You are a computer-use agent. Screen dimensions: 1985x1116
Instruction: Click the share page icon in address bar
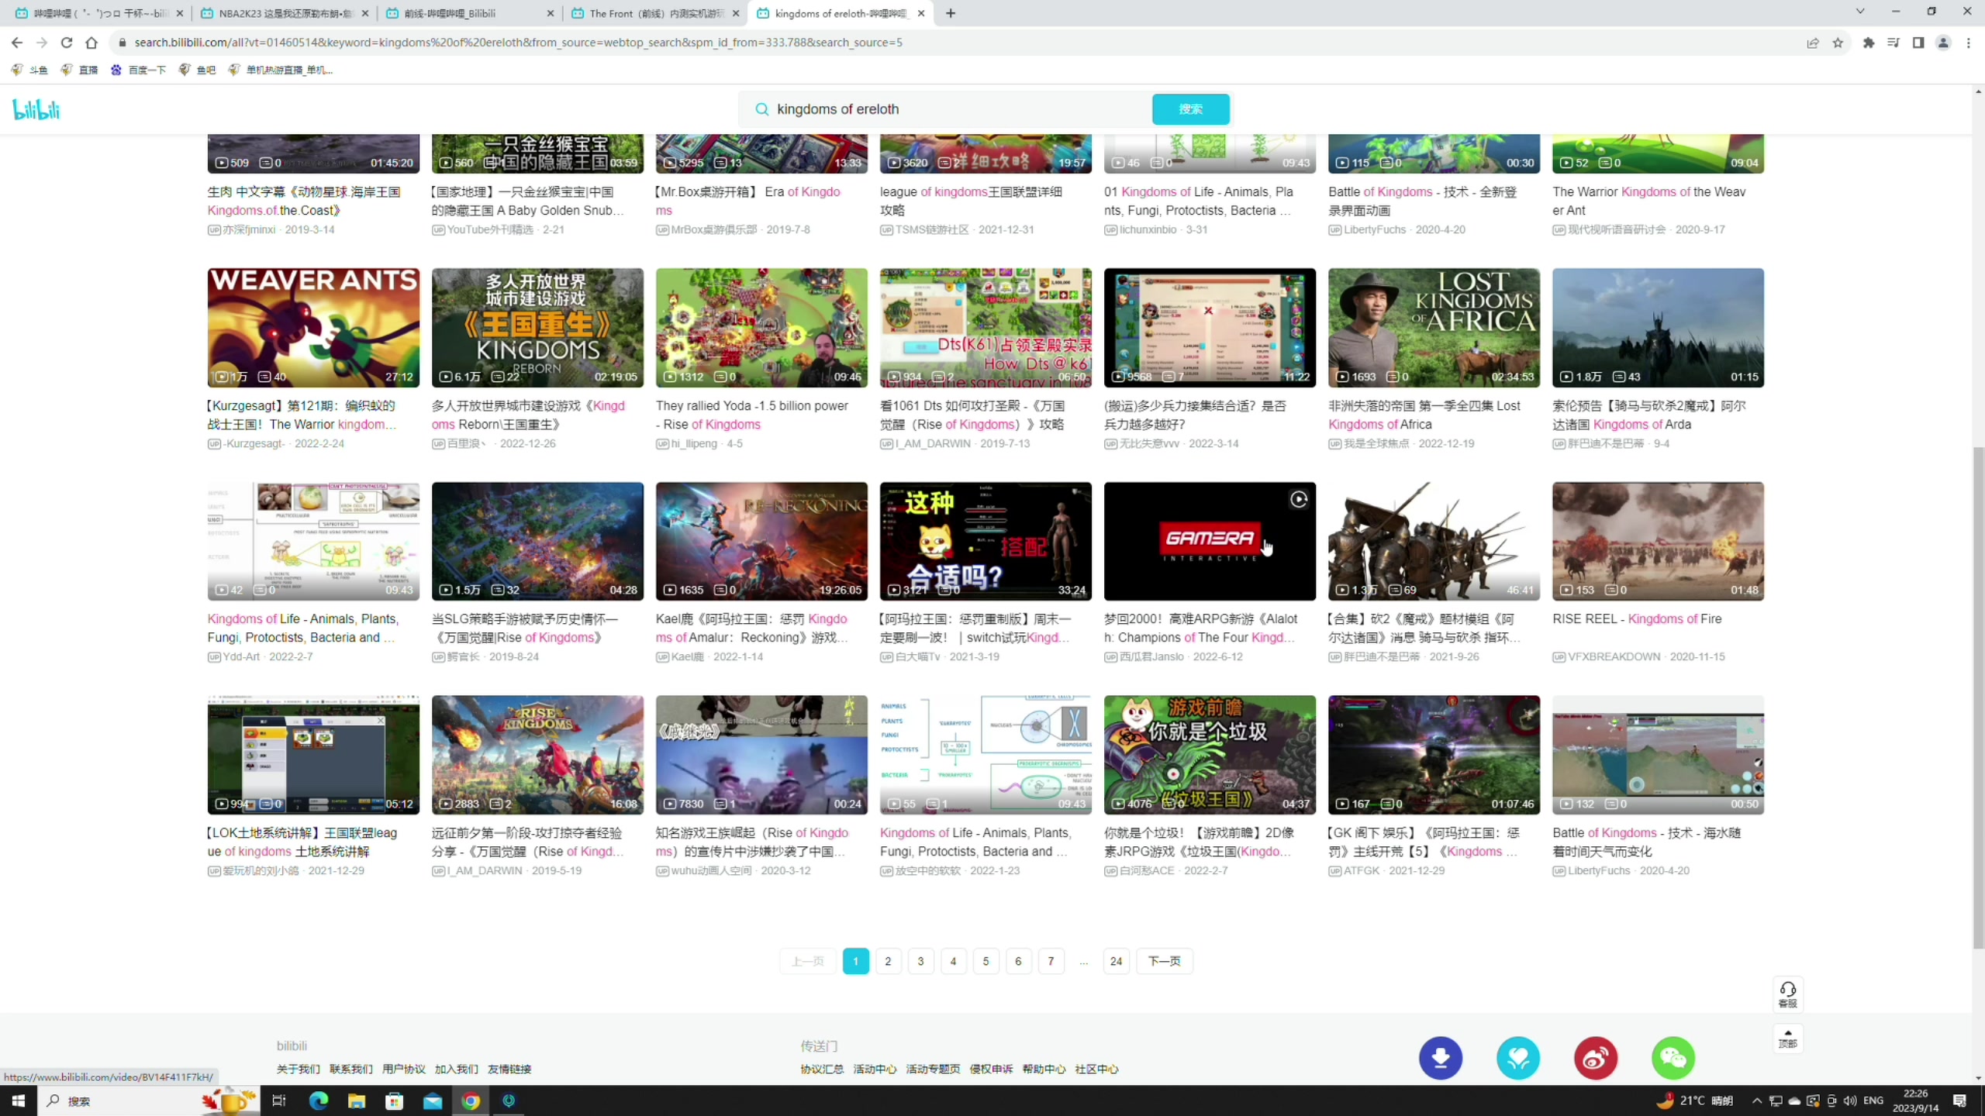coord(1813,43)
